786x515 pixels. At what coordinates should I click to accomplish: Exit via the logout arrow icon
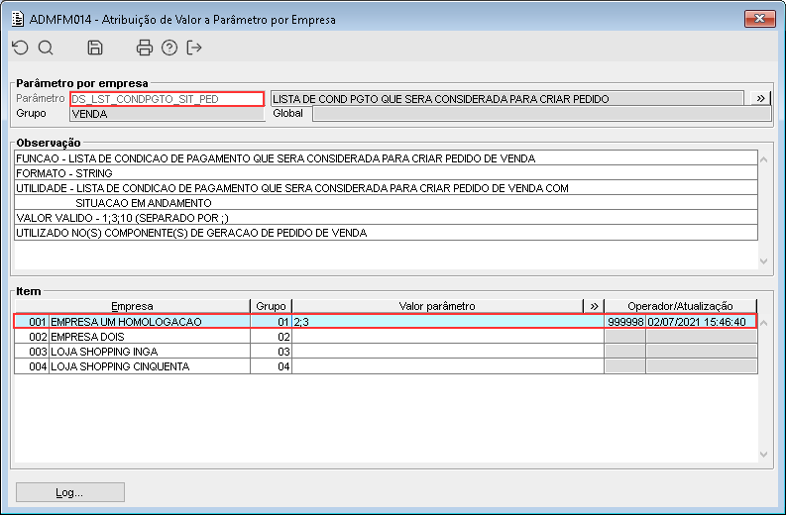194,48
